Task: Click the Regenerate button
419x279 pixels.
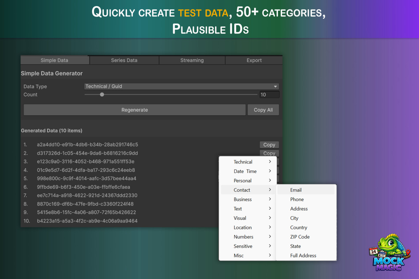Action: tap(135, 110)
